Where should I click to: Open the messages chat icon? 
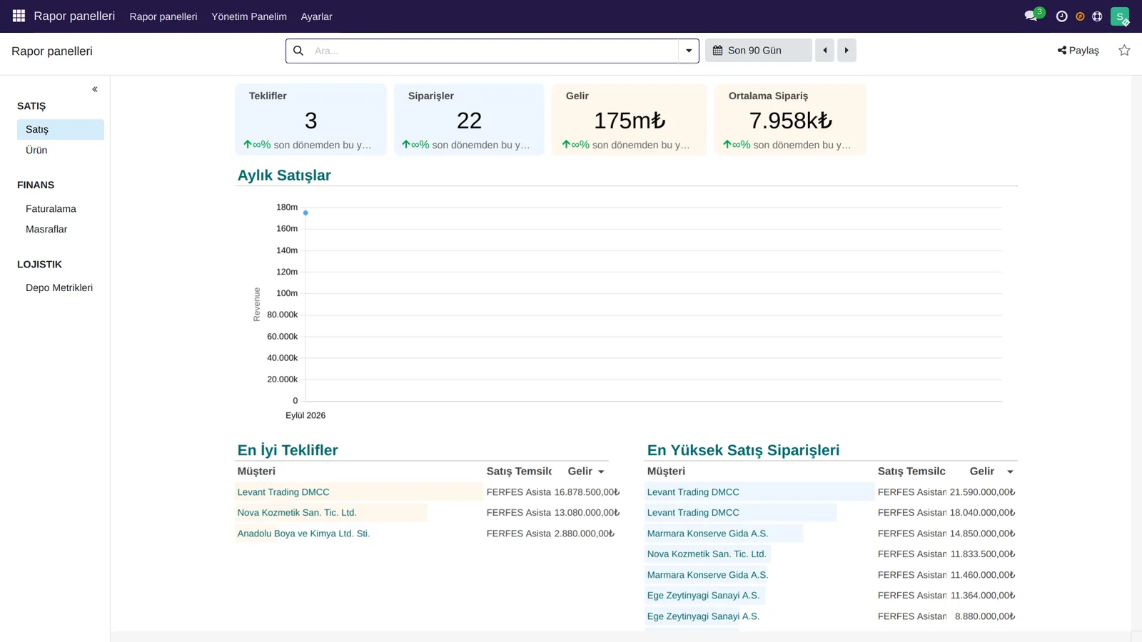1031,16
